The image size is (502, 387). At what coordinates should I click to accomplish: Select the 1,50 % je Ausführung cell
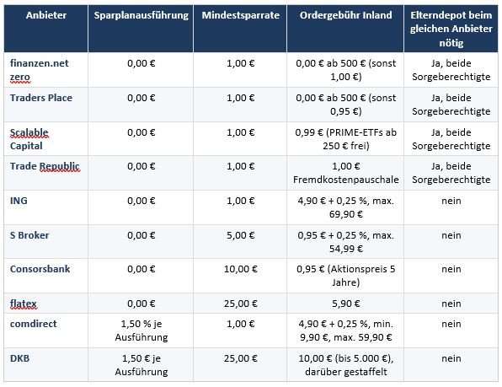[x=141, y=331]
